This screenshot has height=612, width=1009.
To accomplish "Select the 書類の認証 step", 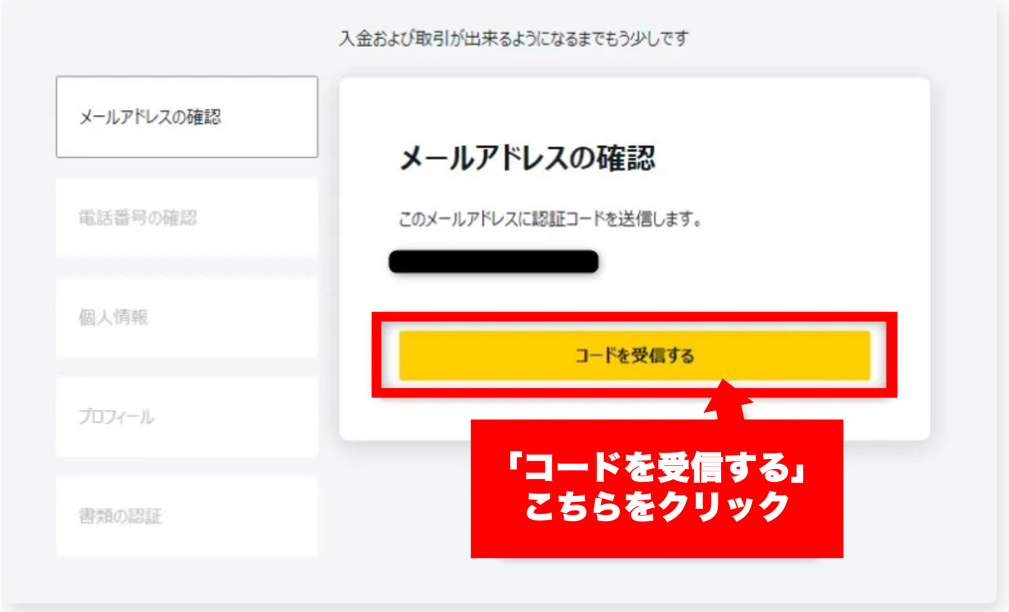I will click(x=187, y=516).
